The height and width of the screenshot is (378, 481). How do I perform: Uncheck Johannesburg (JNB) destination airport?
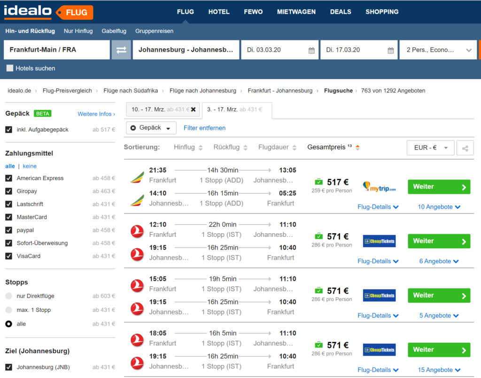8,367
